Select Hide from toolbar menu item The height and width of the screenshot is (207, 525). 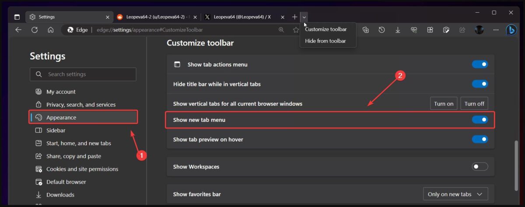pyautogui.click(x=325, y=41)
